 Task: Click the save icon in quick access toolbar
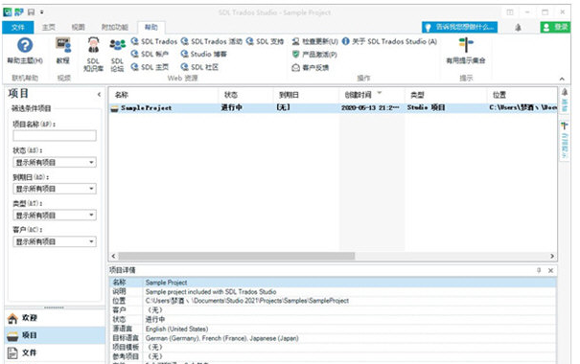[x=31, y=12]
